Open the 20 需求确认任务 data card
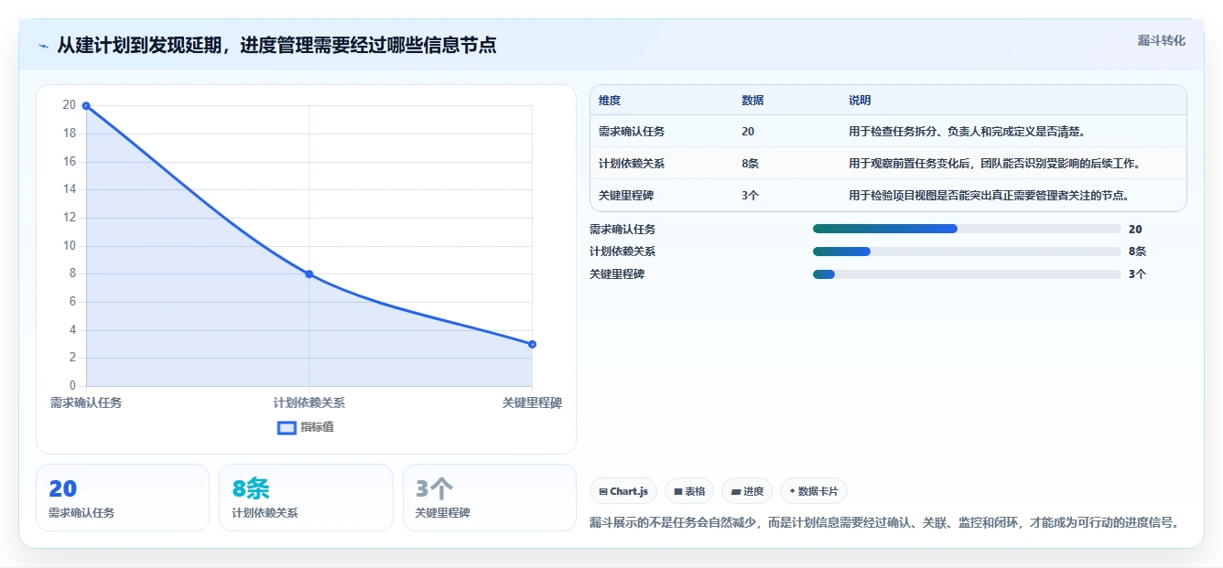 123,498
